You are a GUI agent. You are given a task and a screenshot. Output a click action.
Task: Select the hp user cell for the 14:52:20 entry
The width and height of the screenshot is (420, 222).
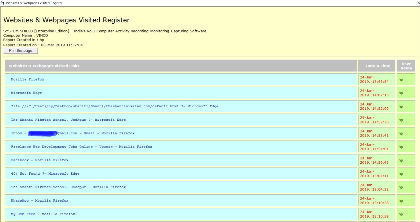click(406, 120)
